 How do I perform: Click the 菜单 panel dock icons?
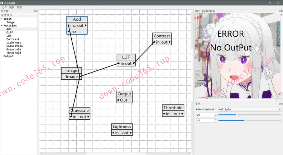pos(281,104)
